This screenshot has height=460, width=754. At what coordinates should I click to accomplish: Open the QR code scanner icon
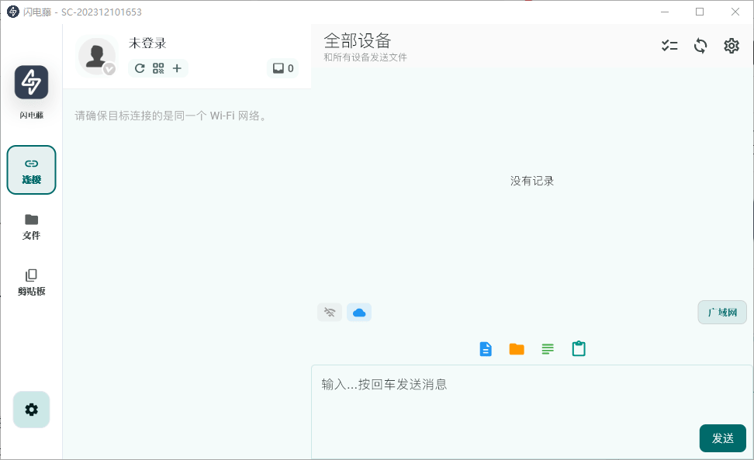pos(158,68)
